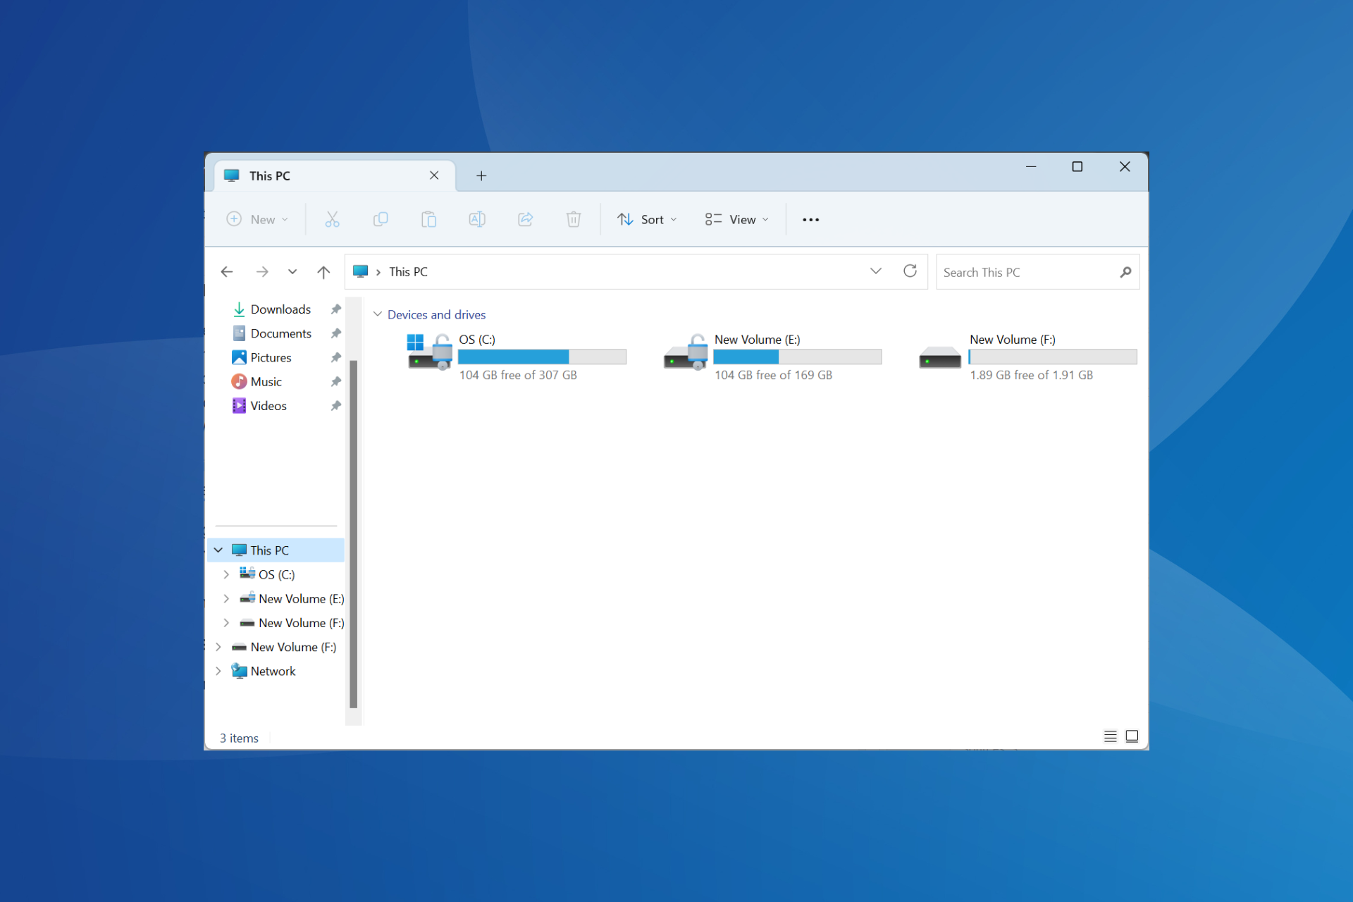Open the Sort dropdown
The width and height of the screenshot is (1353, 902).
pos(645,219)
